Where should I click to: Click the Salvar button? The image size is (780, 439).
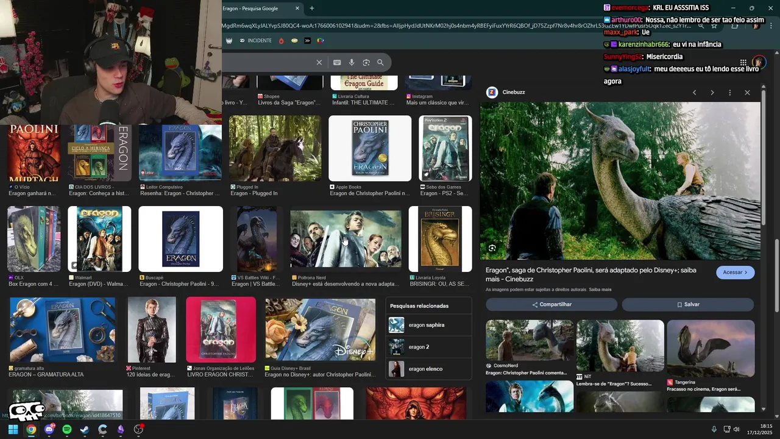[x=688, y=304]
